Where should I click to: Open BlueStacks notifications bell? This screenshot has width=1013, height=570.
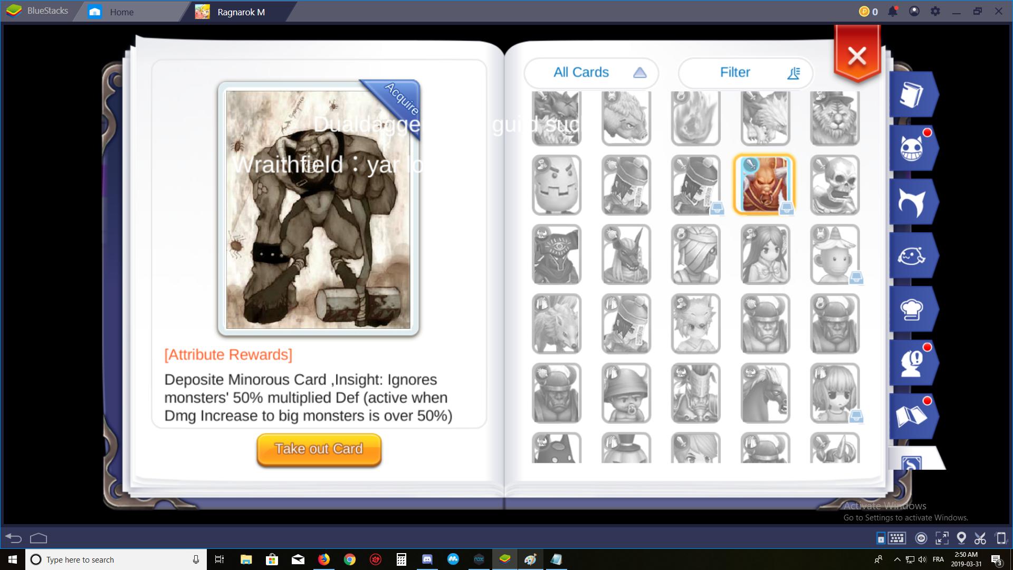(893, 11)
